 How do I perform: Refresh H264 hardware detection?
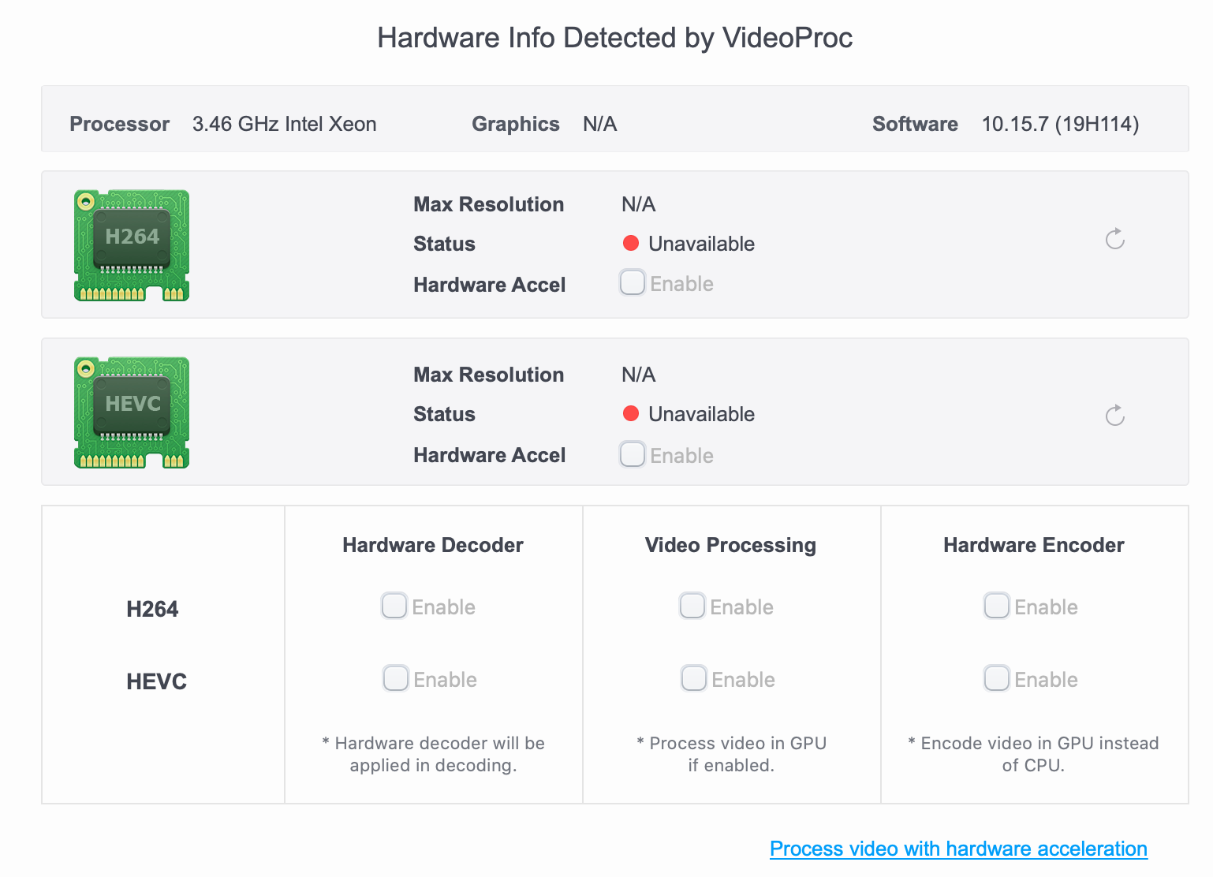point(1114,239)
